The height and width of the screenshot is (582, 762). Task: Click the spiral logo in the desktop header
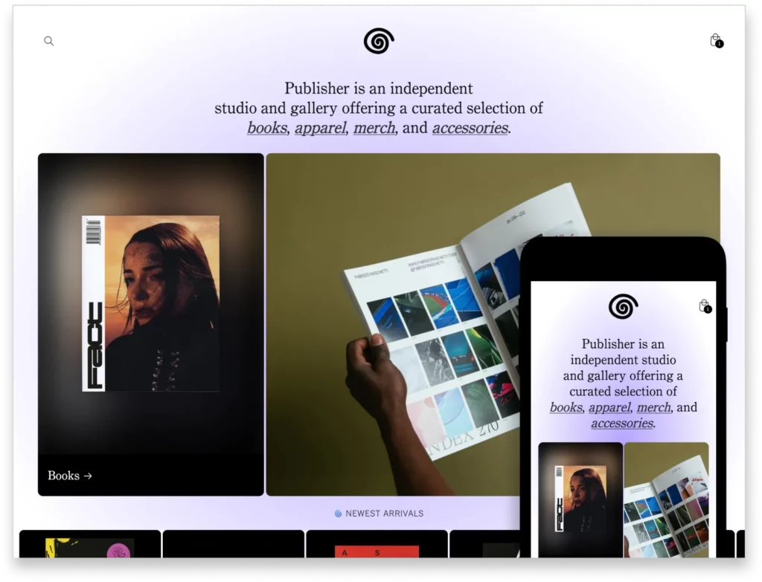coord(379,41)
